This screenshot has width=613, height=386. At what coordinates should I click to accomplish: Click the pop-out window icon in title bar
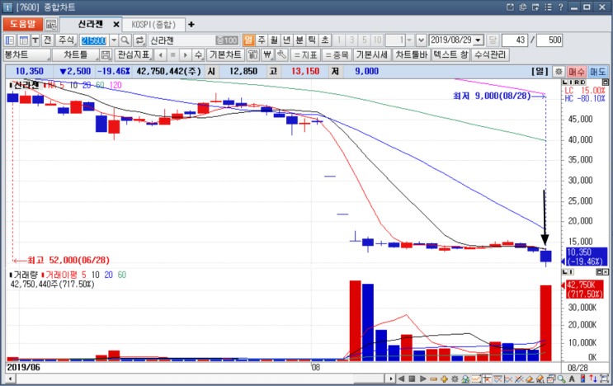[x=510, y=7]
